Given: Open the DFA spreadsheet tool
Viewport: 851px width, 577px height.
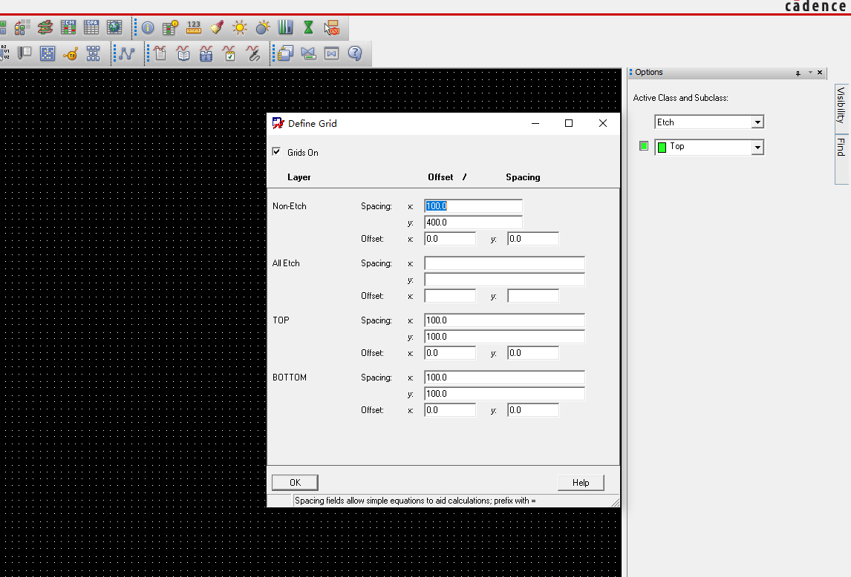Looking at the screenshot, I should point(91,27).
